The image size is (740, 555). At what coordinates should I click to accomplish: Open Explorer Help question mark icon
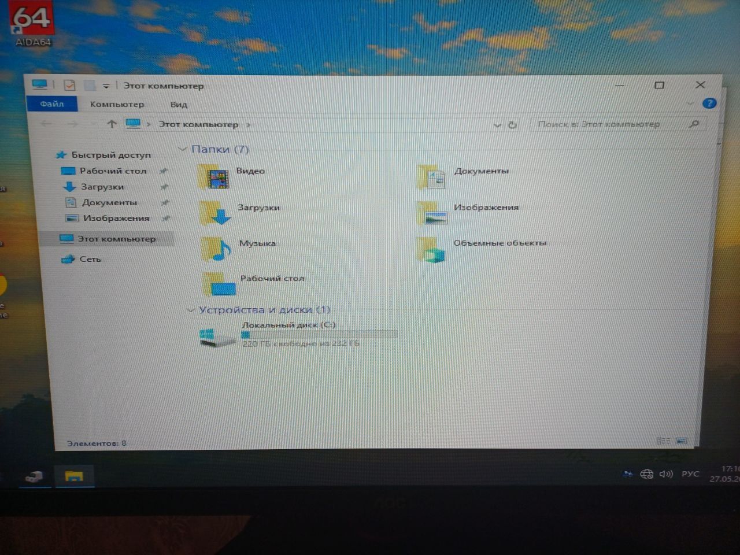[709, 103]
